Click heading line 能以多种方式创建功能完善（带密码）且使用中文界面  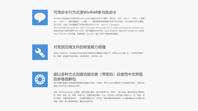(x=98, y=74)
